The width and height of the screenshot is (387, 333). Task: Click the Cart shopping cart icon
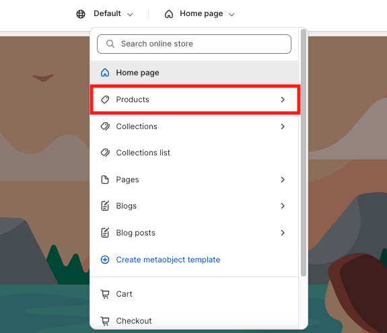coord(105,294)
